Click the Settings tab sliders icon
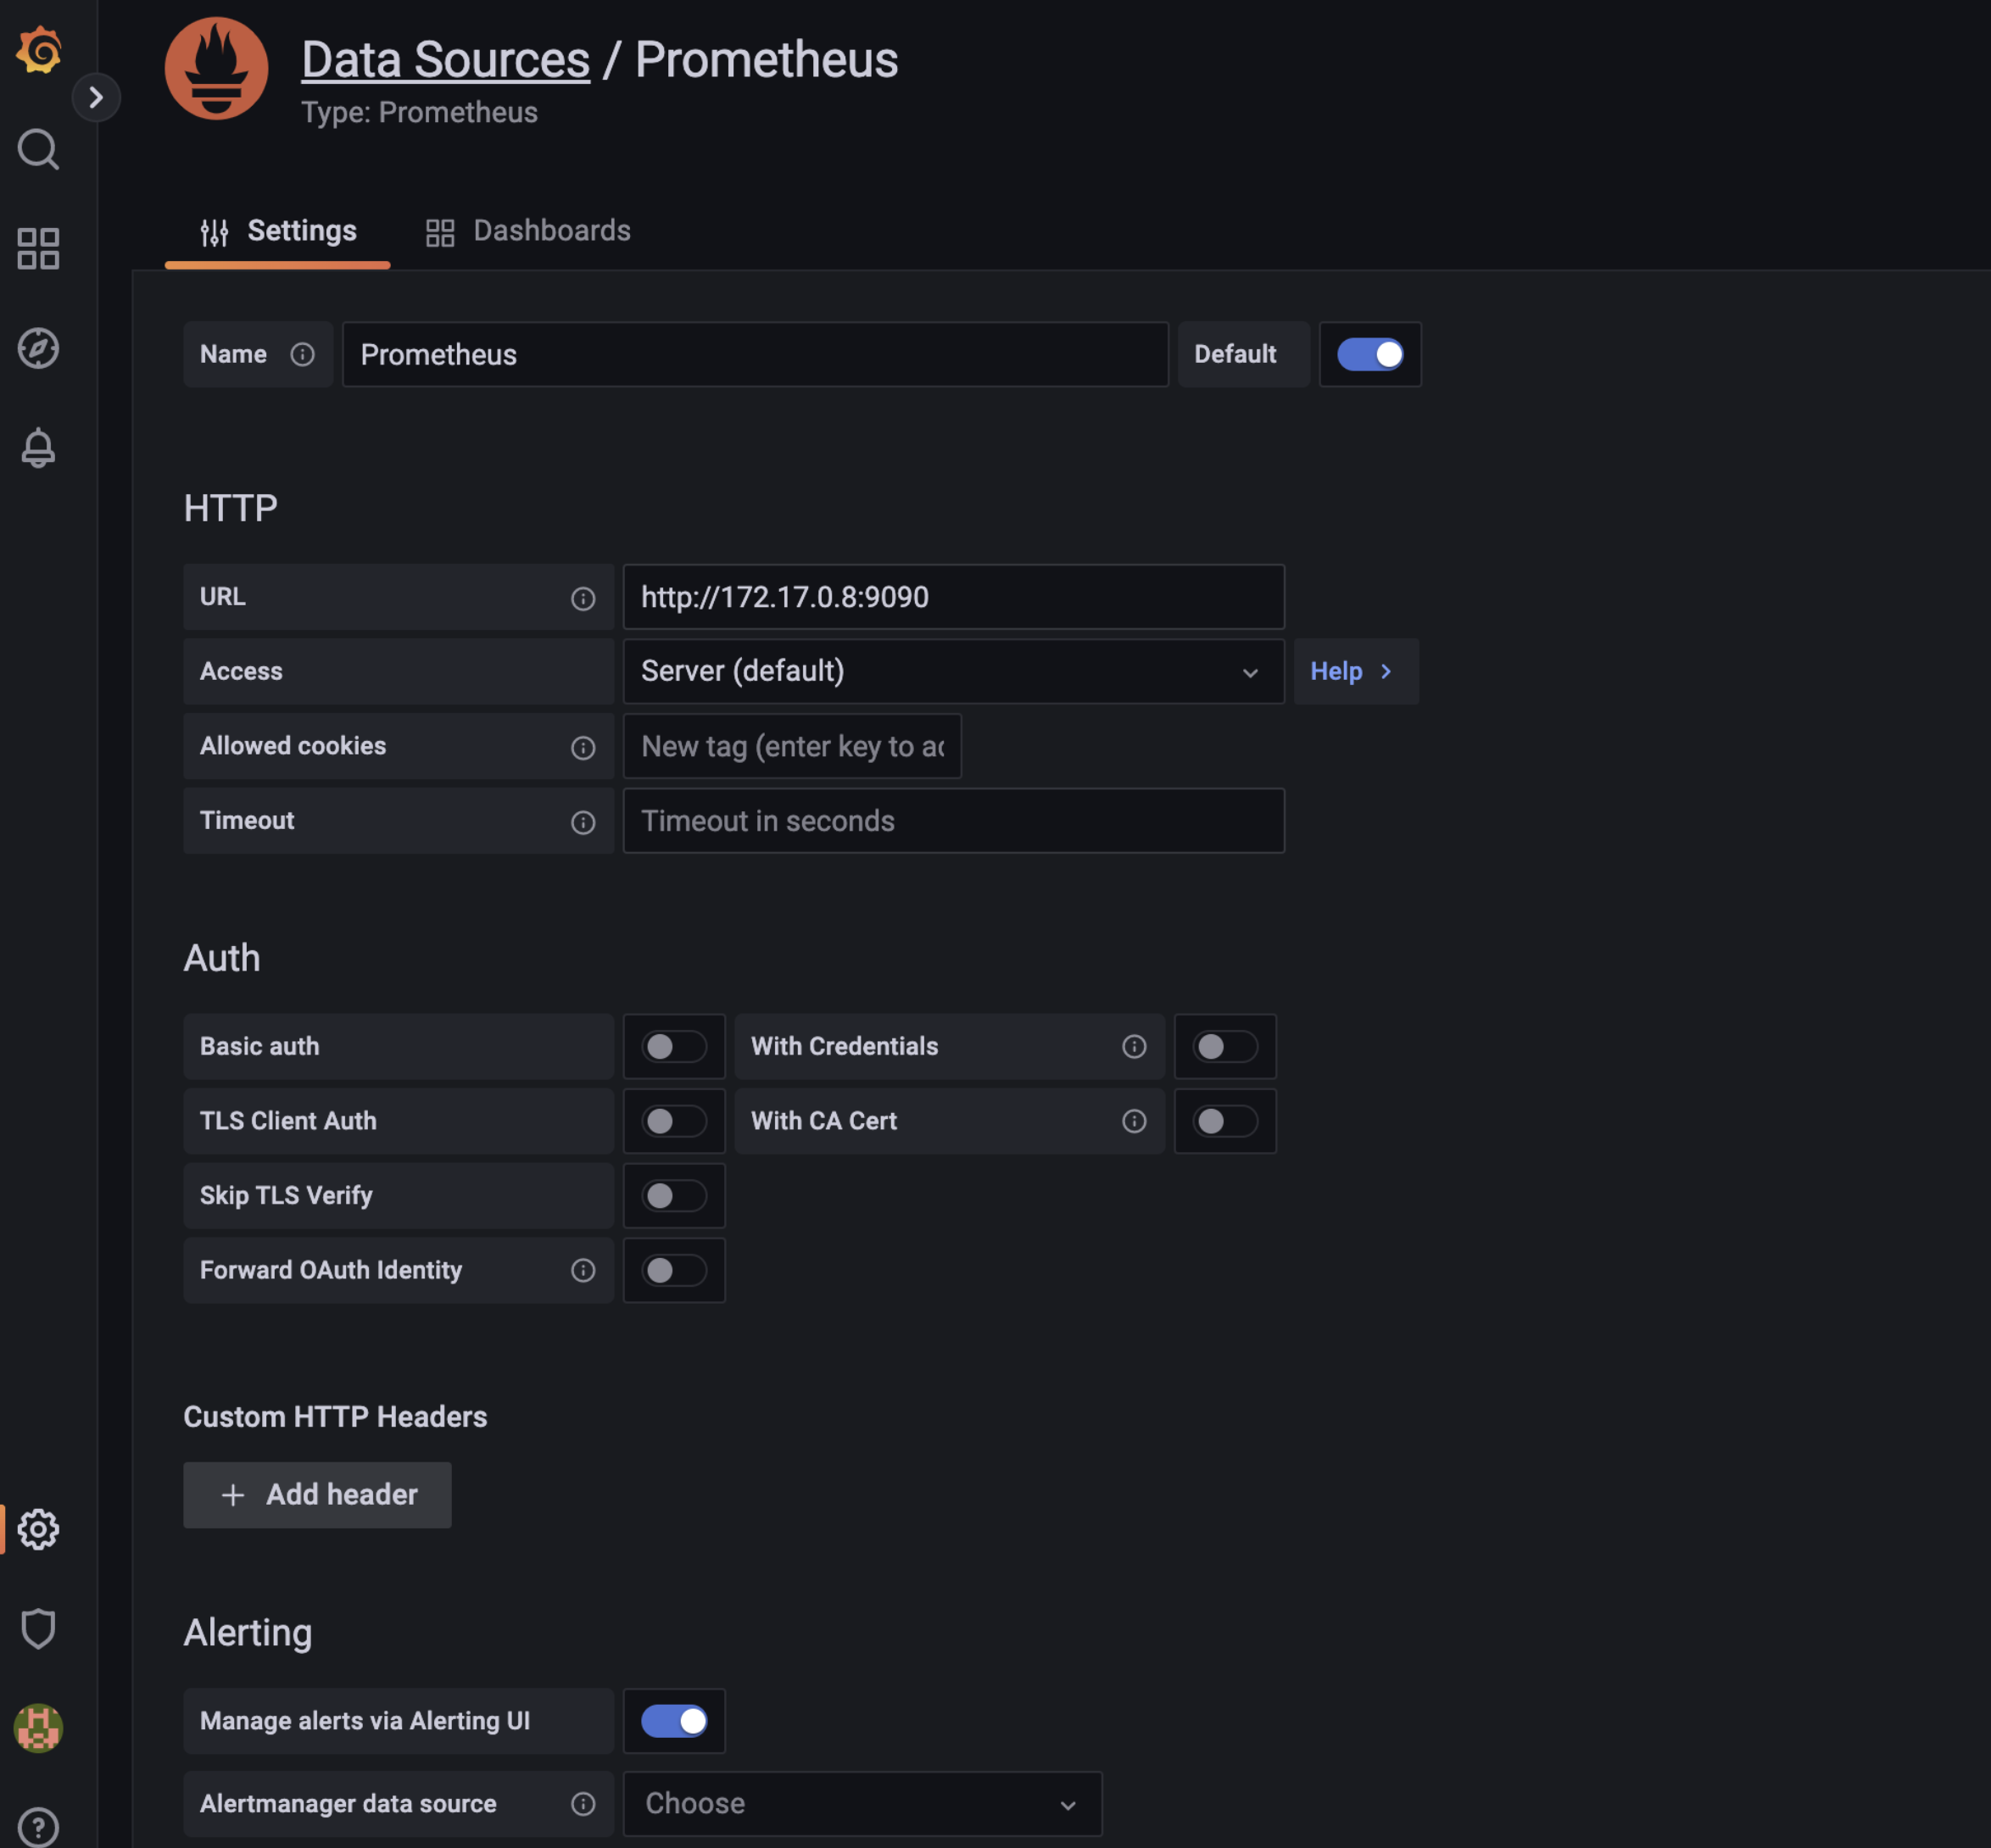The height and width of the screenshot is (1848, 1991). click(214, 232)
